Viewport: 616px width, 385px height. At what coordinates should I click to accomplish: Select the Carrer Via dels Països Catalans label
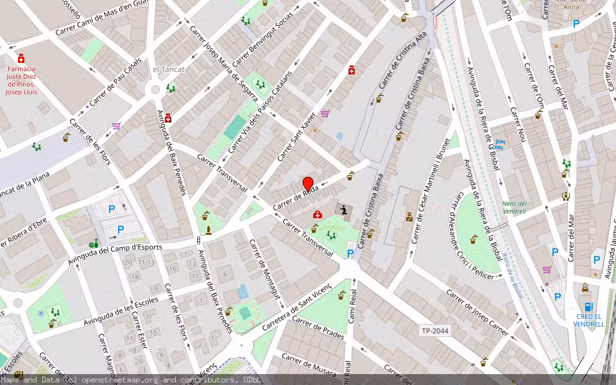point(260,112)
